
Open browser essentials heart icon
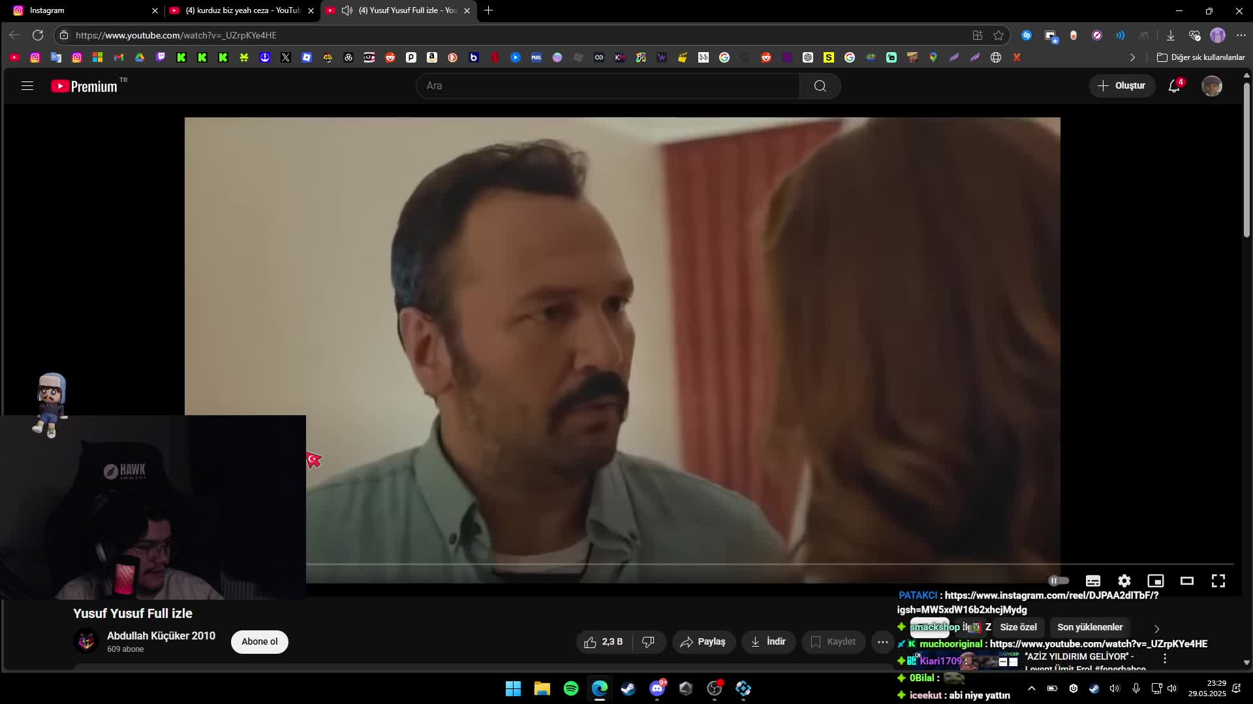1194,35
